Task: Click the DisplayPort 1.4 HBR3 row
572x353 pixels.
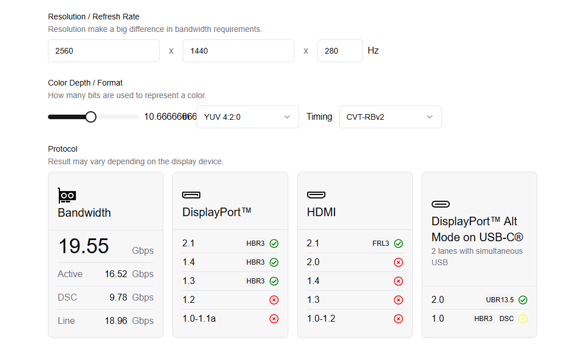Action: [230, 262]
